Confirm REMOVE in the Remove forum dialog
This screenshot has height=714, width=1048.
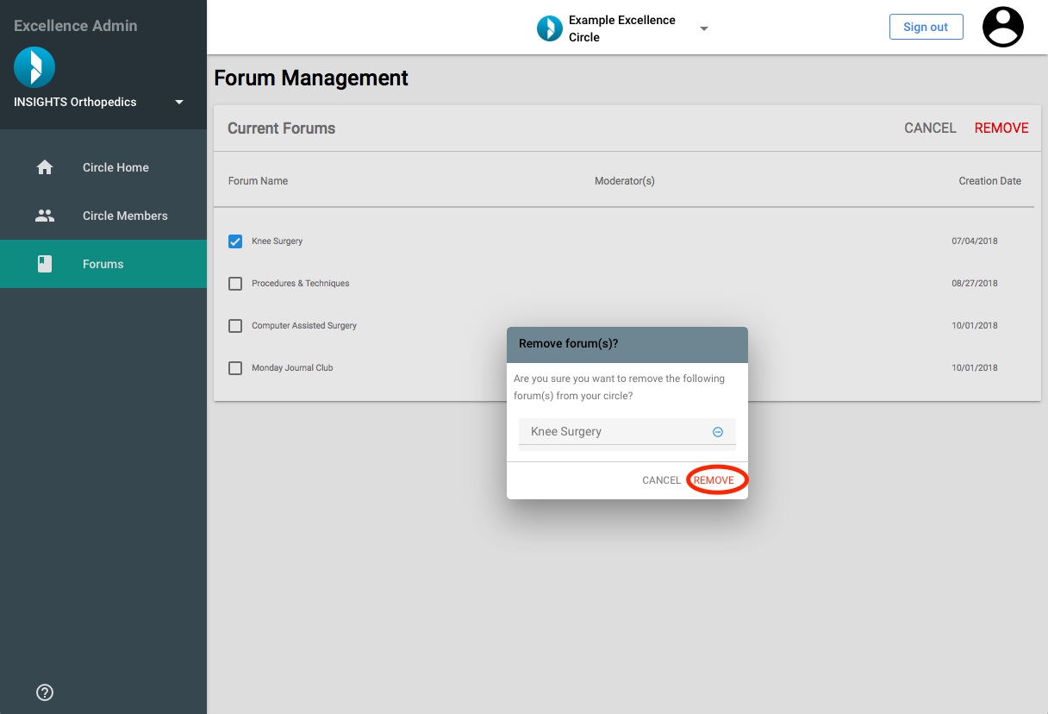click(x=714, y=480)
